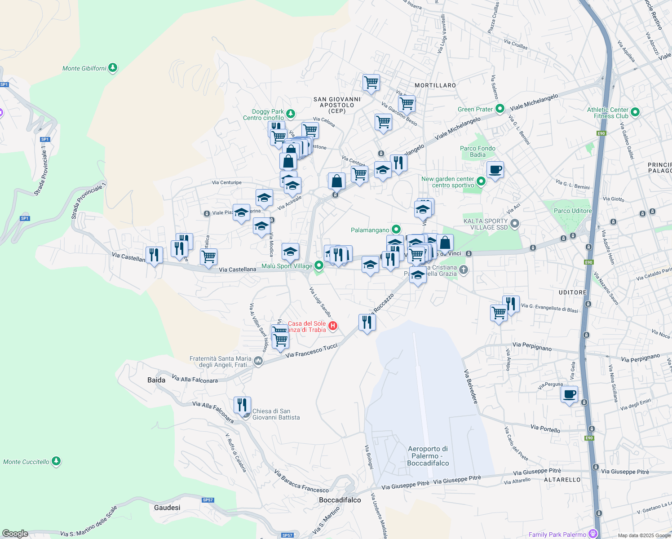Click the KALTA SPORTY VILLAGE SSD gray pin
The width and height of the screenshot is (672, 539).
point(515,223)
